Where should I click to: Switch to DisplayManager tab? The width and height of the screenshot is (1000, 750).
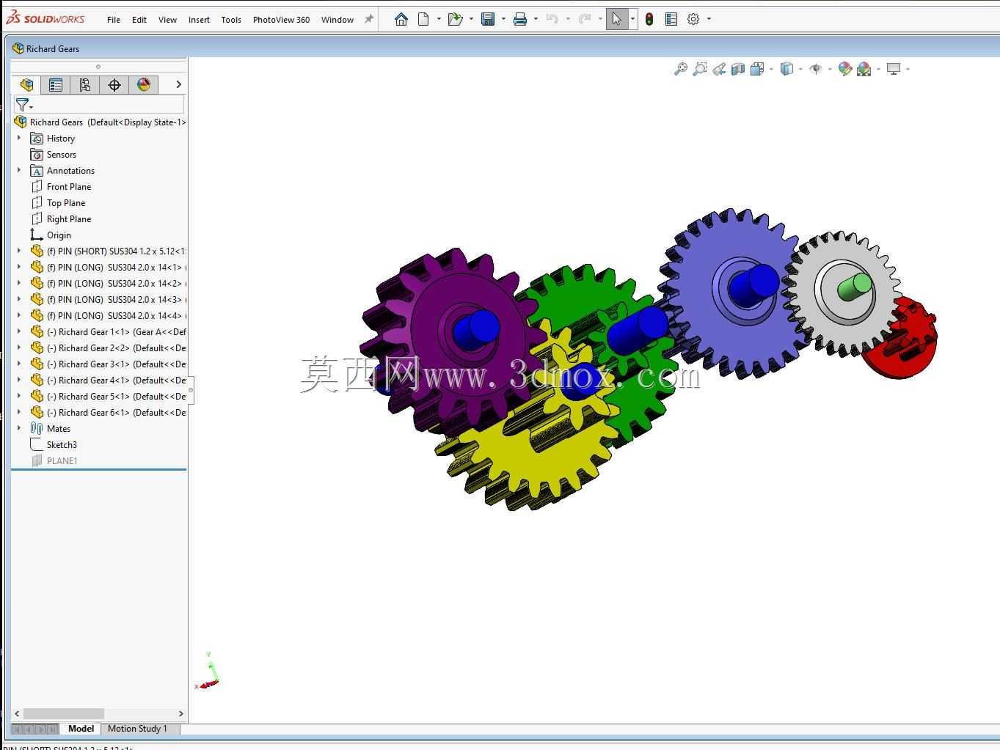(144, 84)
